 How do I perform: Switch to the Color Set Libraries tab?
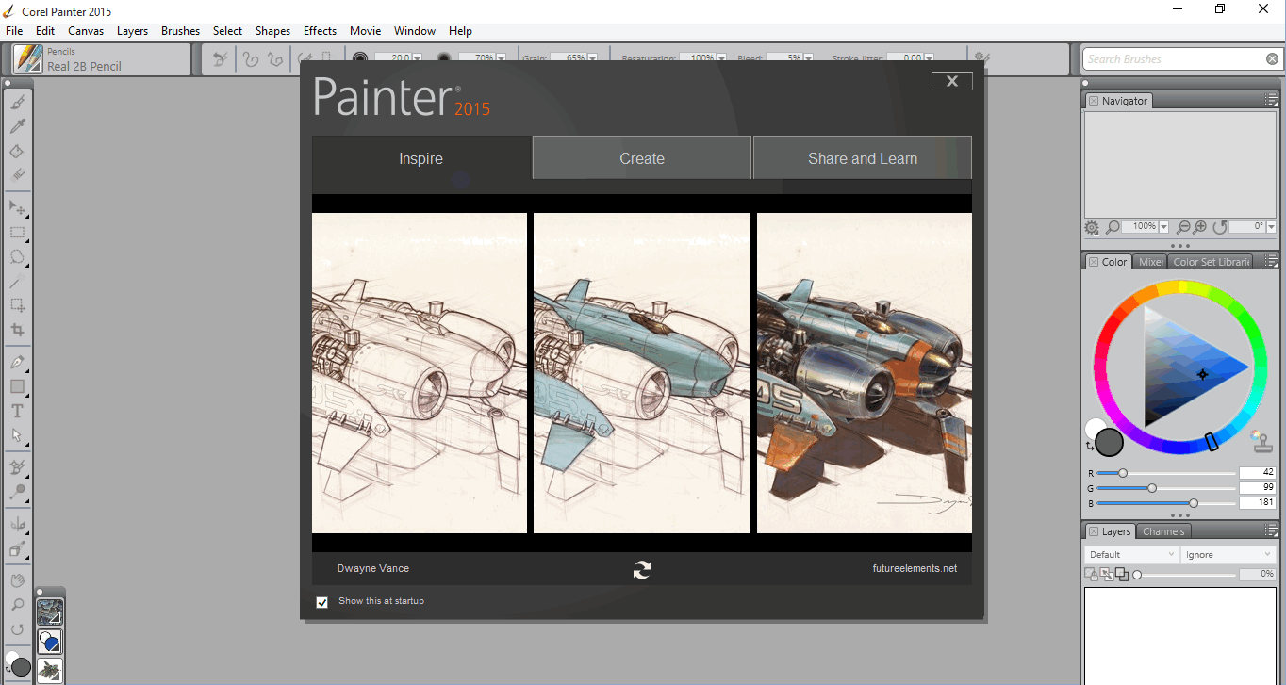click(1212, 262)
